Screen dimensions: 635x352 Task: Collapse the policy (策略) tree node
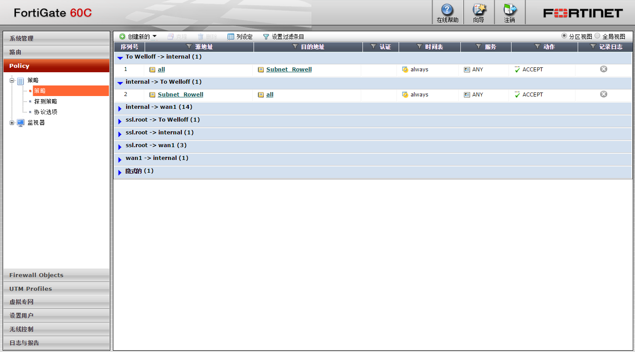click(x=12, y=81)
